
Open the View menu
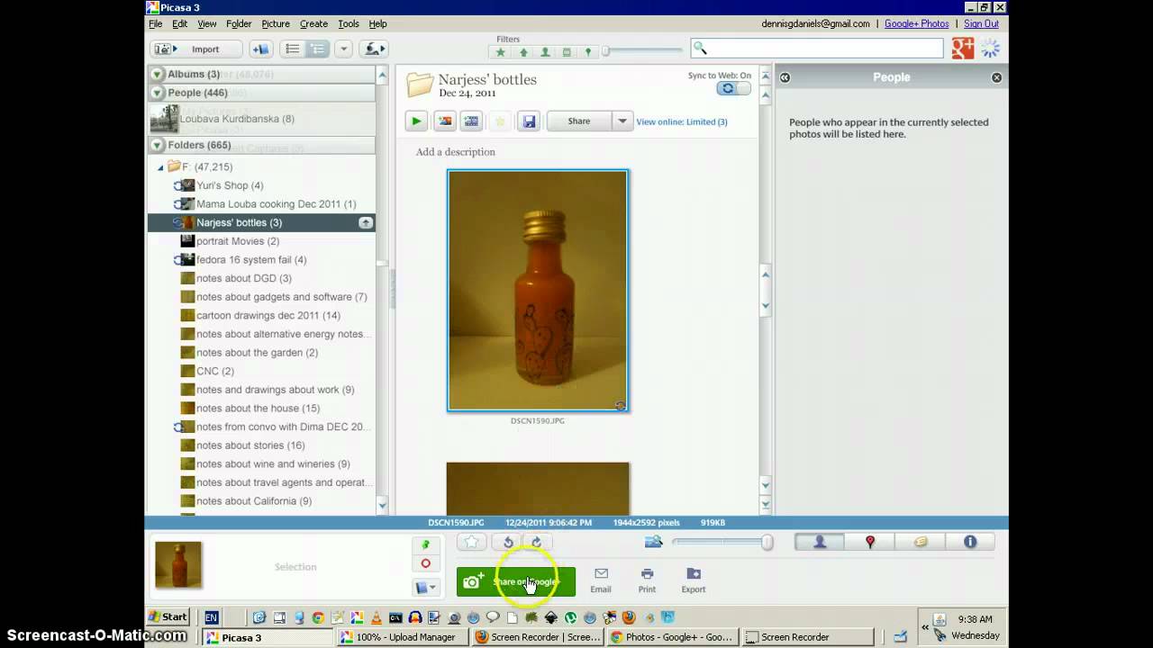point(207,24)
